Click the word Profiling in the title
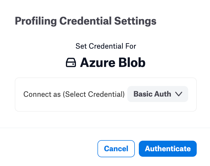Image resolution: width=210 pixels, height=166 pixels. pyautogui.click(x=36, y=21)
